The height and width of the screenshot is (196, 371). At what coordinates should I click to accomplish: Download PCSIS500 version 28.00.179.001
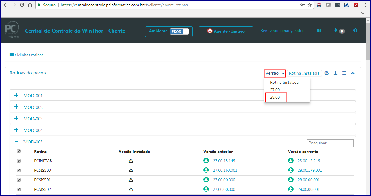click(291, 170)
